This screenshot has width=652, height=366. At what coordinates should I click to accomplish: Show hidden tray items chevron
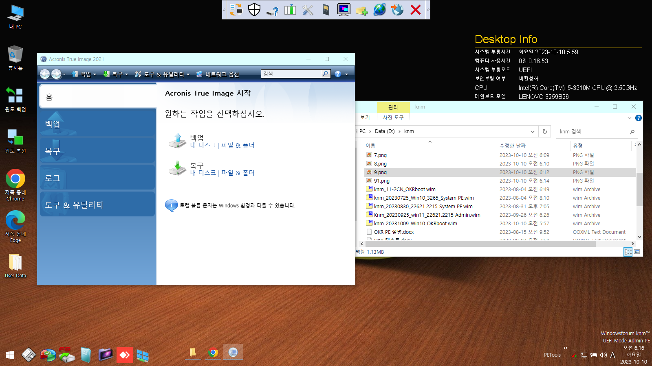point(566,348)
